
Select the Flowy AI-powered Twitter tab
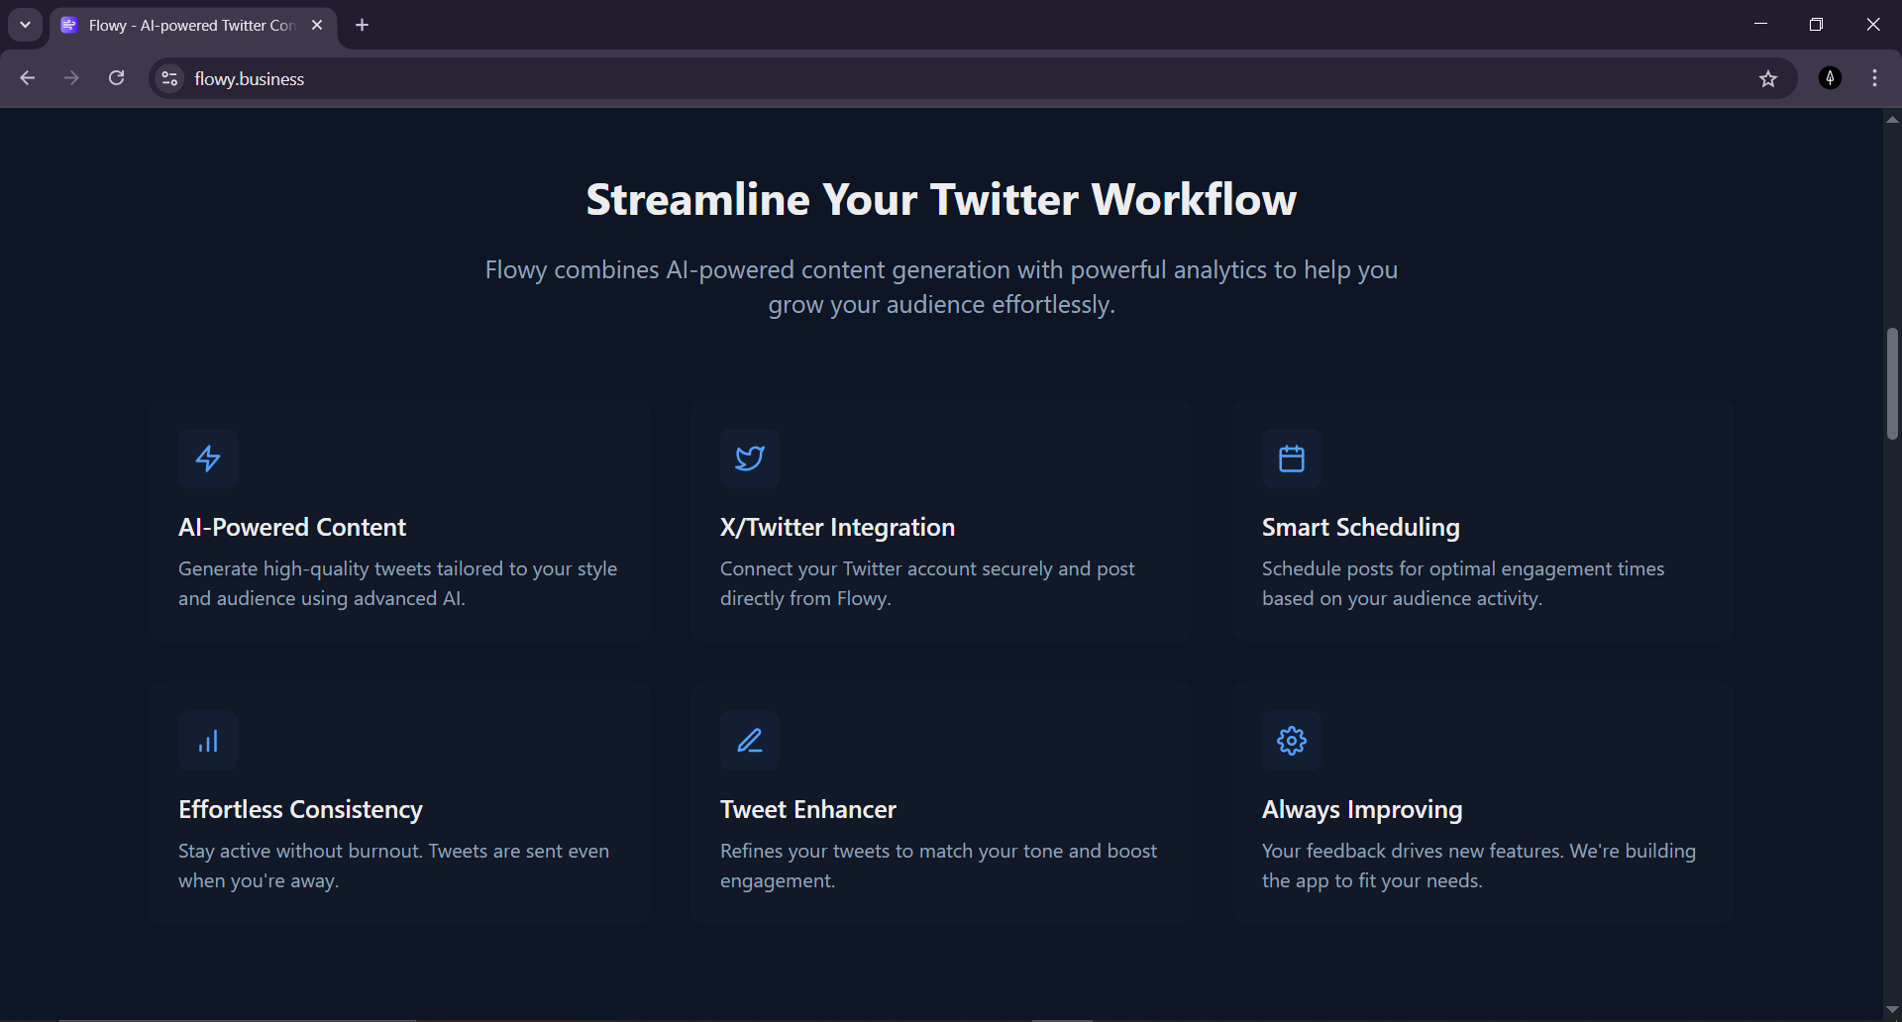click(193, 25)
